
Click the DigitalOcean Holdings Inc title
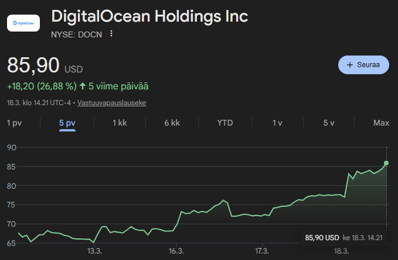[149, 16]
